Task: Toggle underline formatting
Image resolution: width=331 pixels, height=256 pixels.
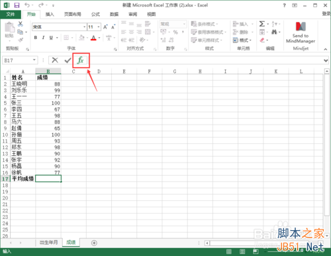Action: [x=51, y=38]
